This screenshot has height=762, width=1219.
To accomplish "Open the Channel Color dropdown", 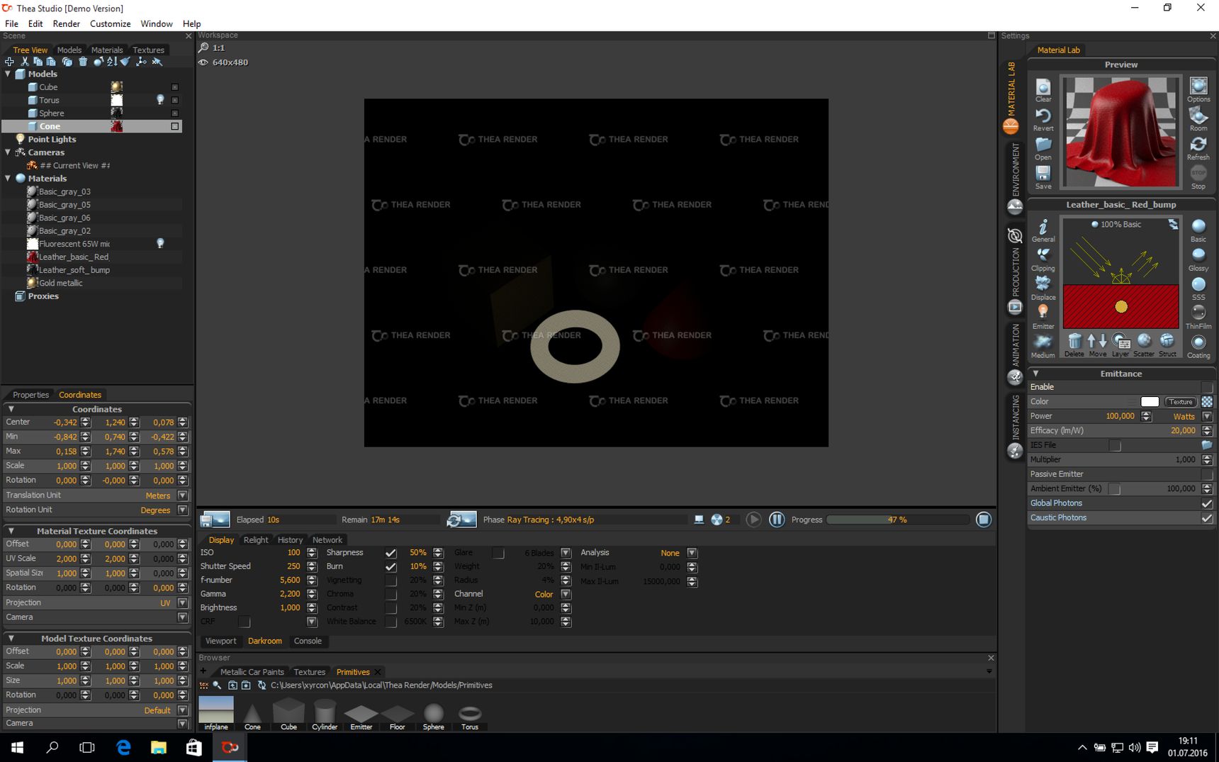I will [566, 594].
